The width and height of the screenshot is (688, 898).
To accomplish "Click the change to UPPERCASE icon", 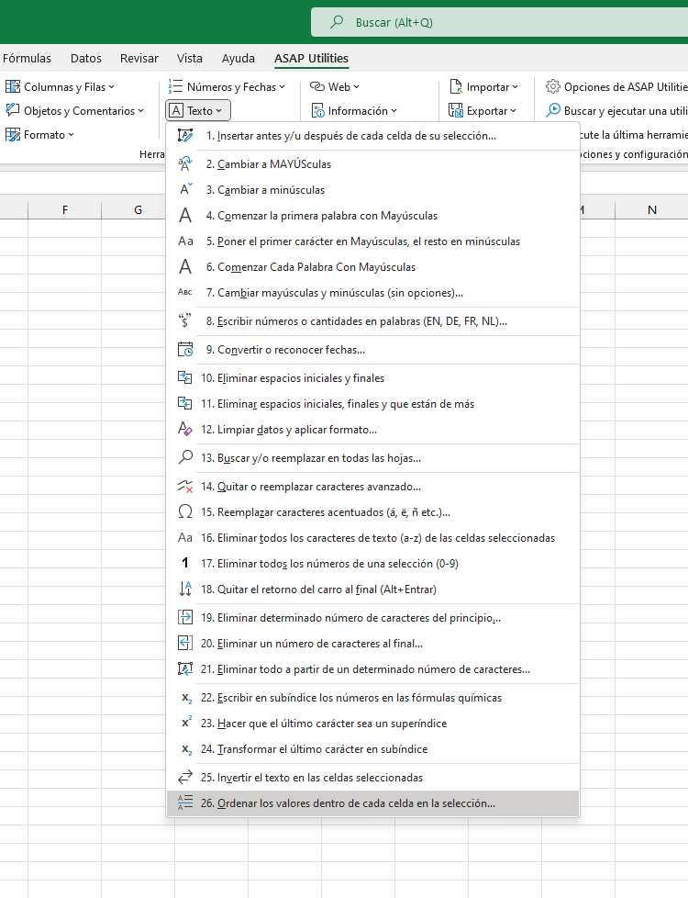I will click(x=185, y=164).
